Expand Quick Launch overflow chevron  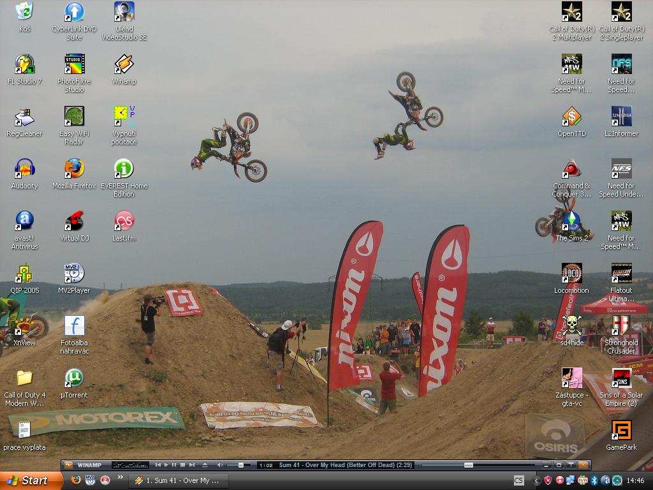click(121, 477)
